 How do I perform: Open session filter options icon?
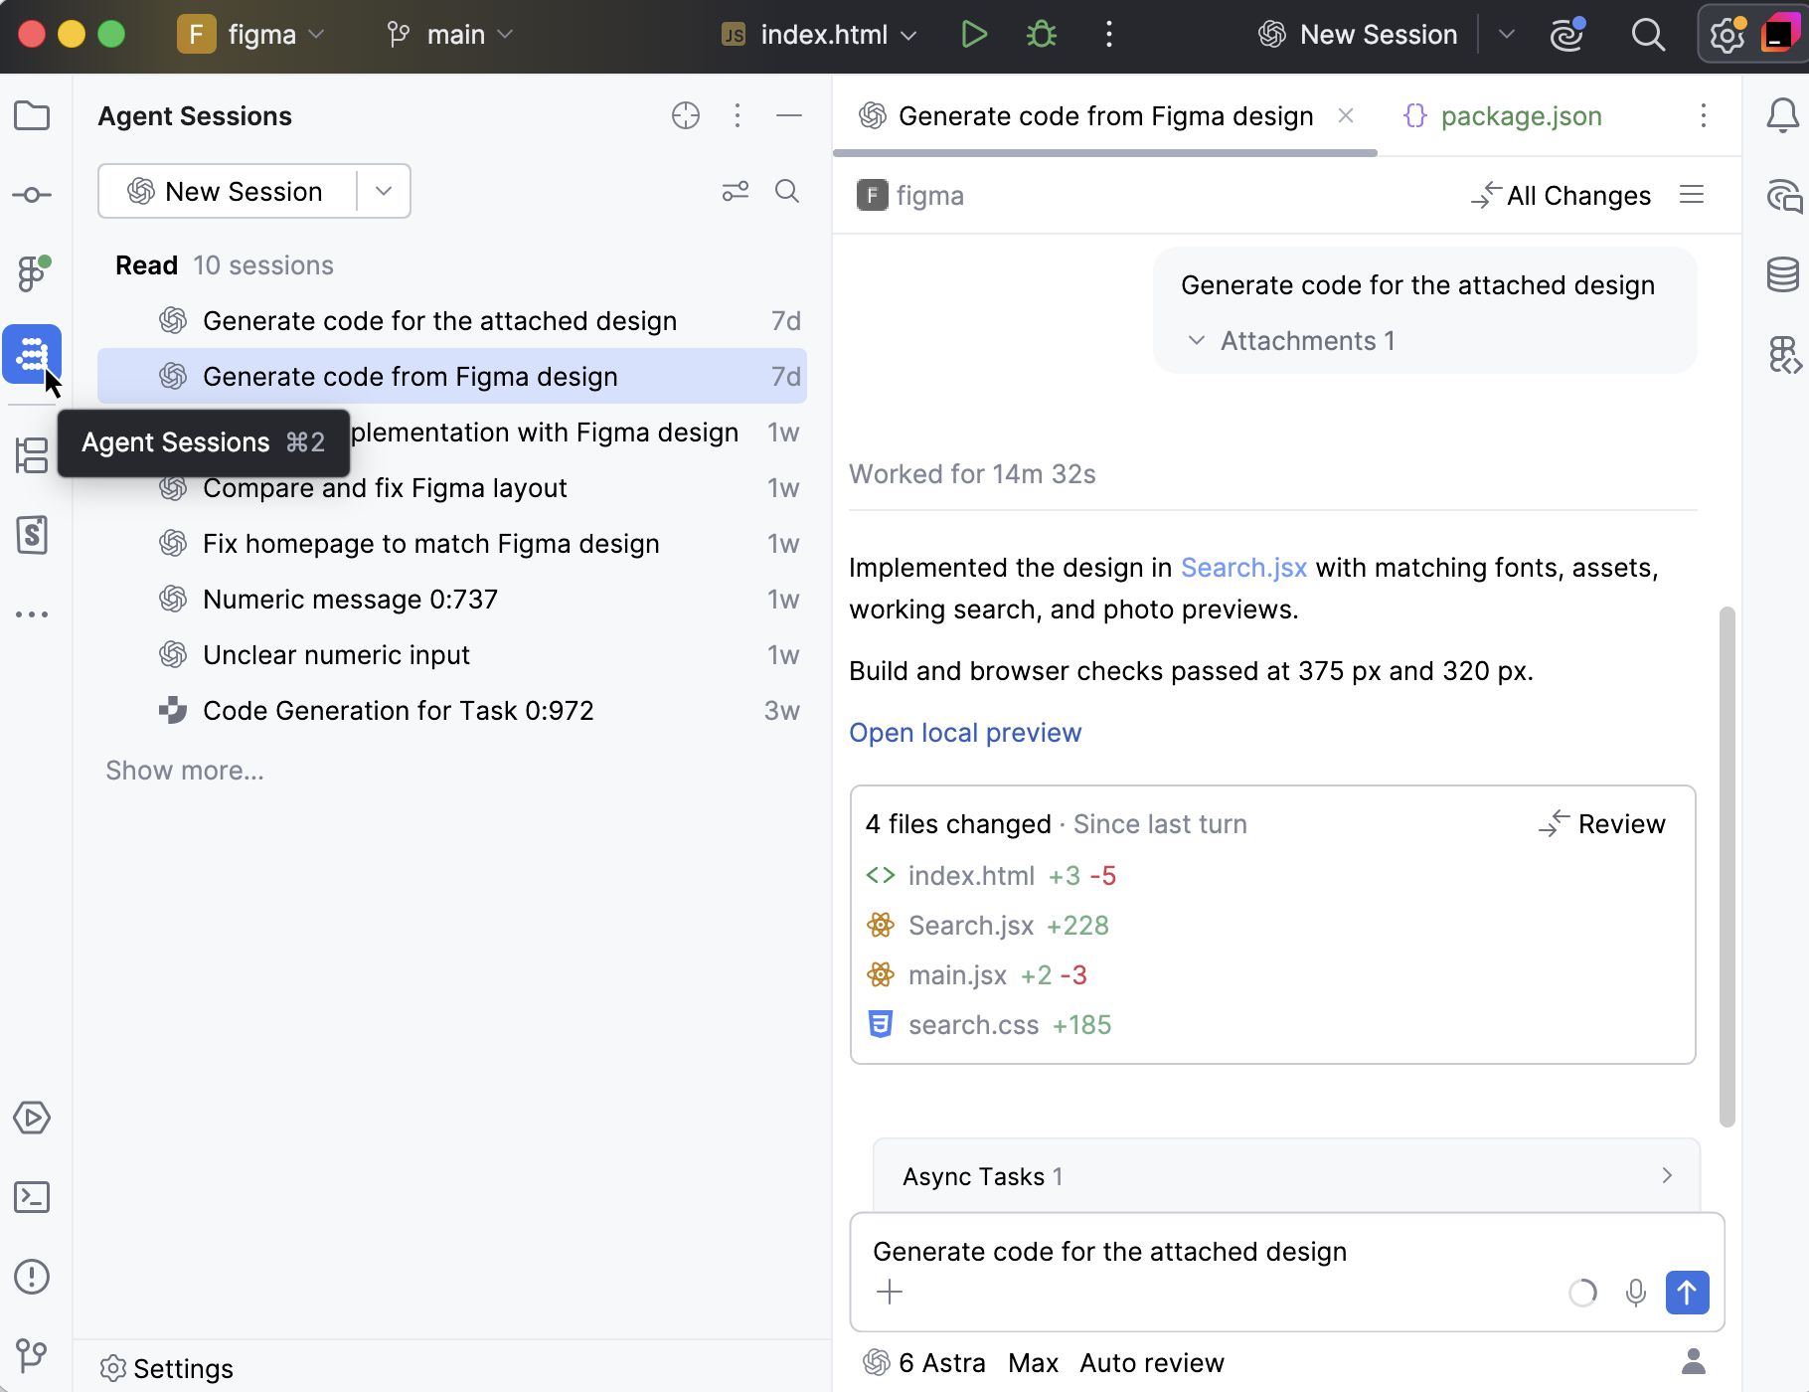pos(736,191)
